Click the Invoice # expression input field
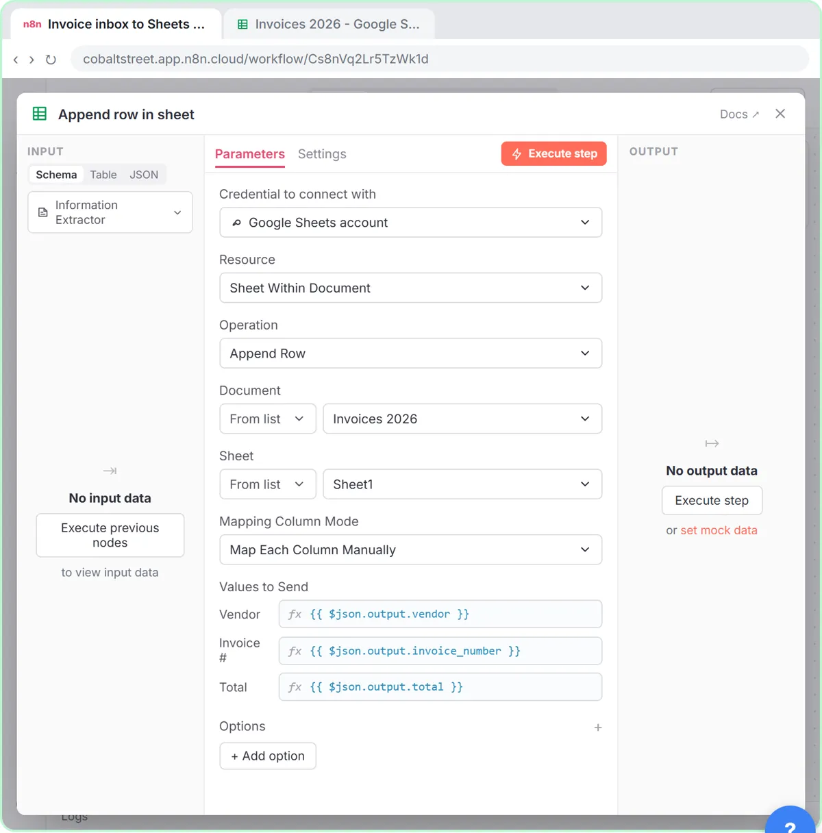The image size is (822, 833). point(440,651)
